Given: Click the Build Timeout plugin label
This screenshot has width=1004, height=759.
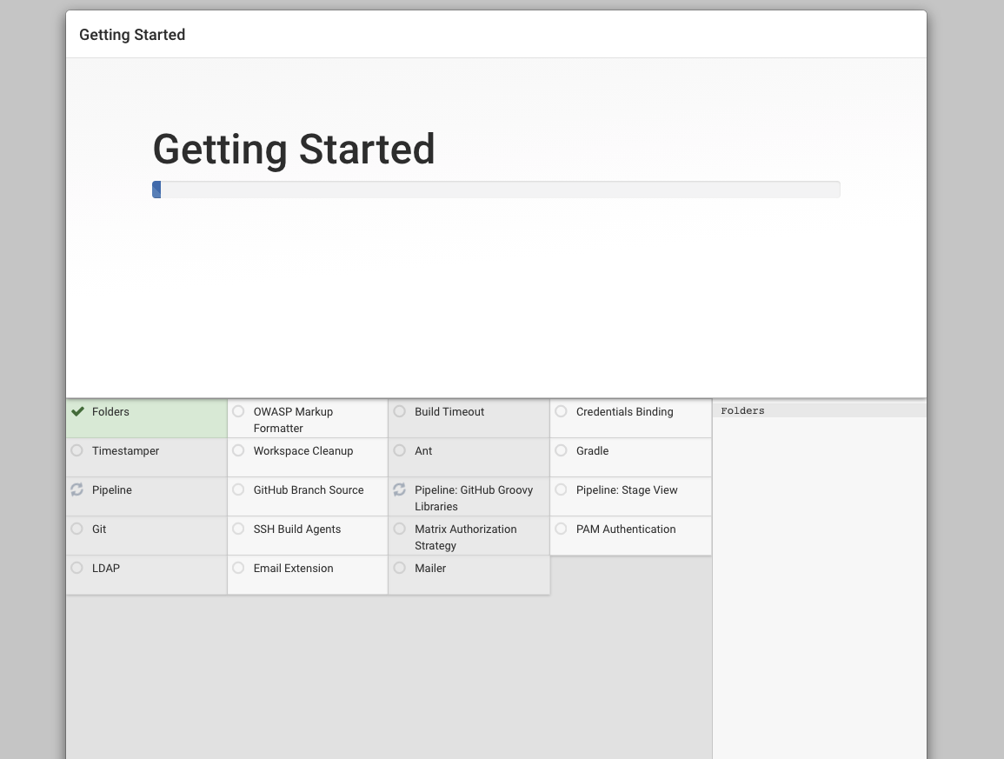Looking at the screenshot, I should (x=449, y=412).
